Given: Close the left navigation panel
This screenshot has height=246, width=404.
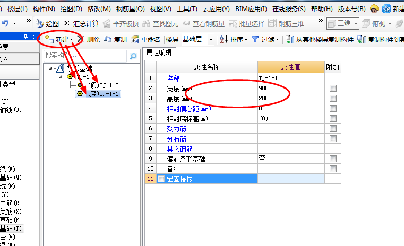Looking at the screenshot, I should pos(35,37).
